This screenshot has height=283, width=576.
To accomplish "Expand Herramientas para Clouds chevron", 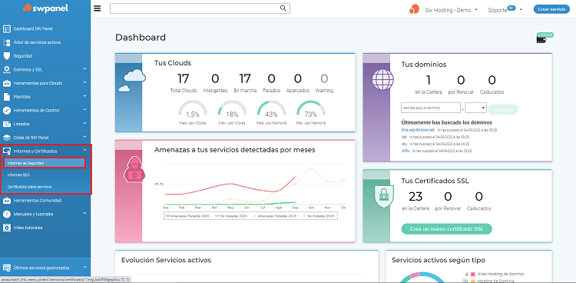I will [x=84, y=82].
